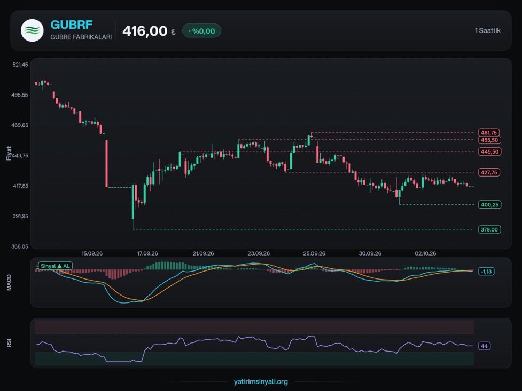
Task: Click the 23.09.26 date label
Action: tap(259, 253)
